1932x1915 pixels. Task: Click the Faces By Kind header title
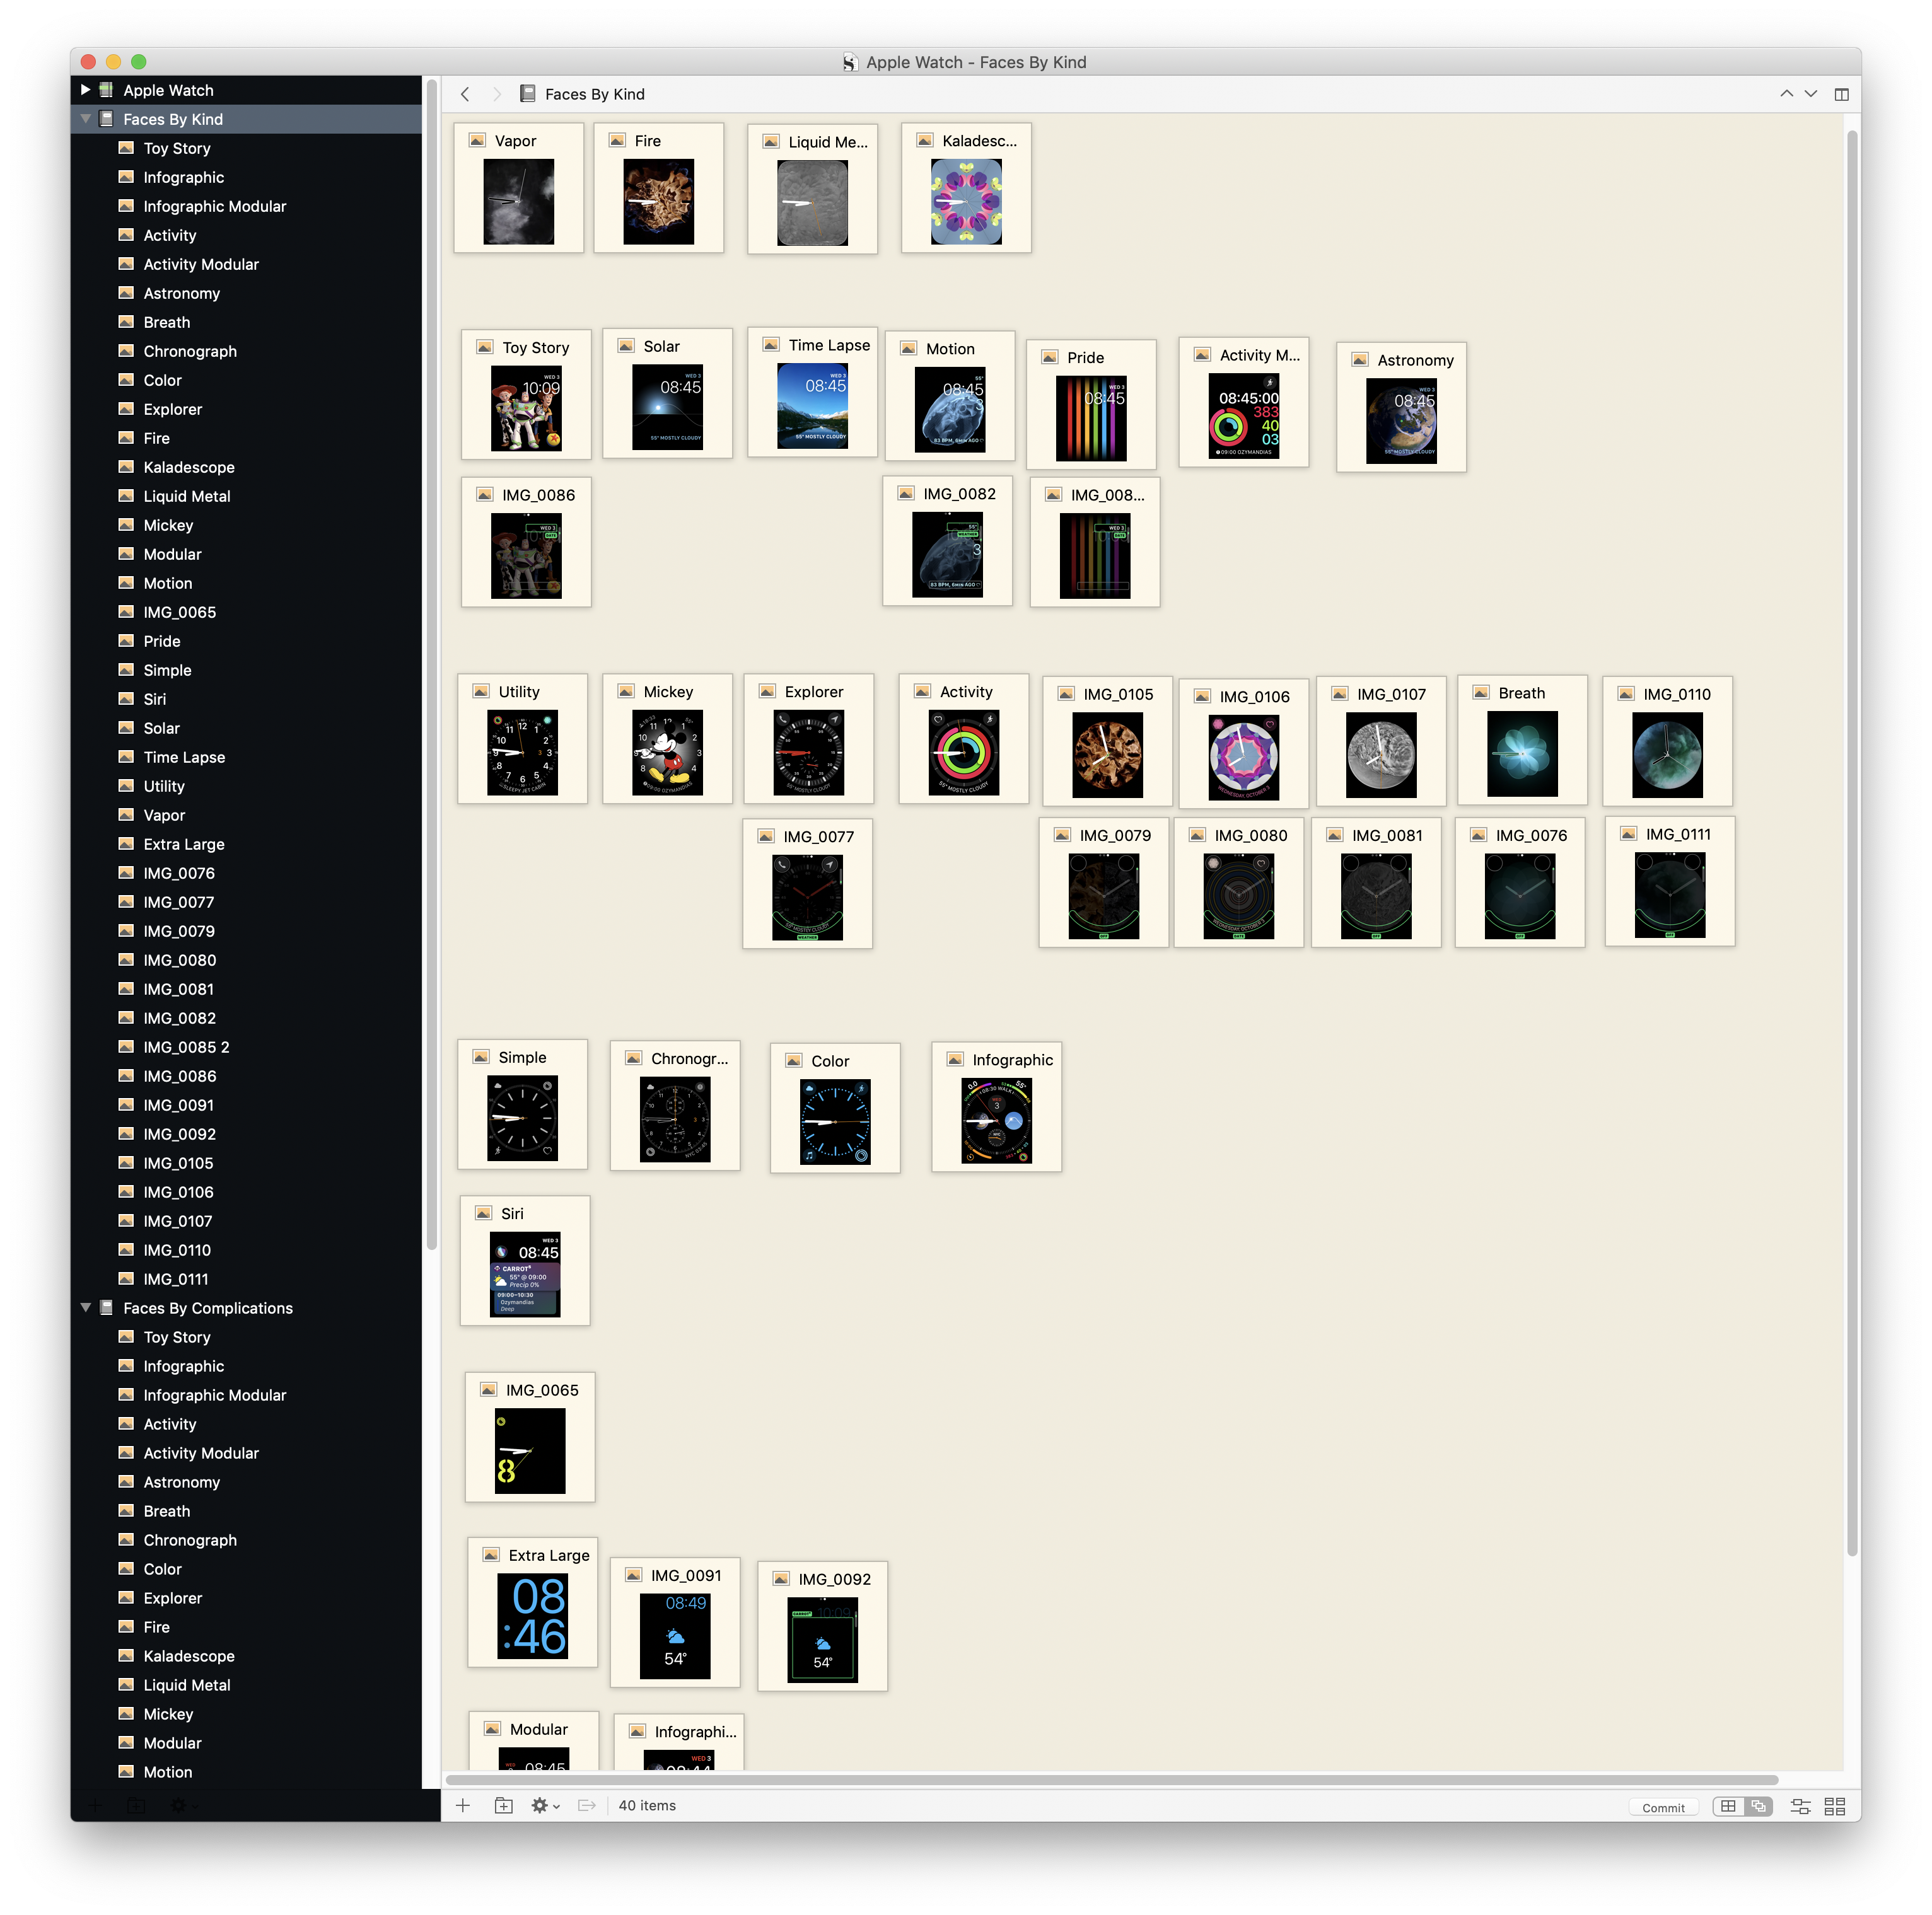point(594,94)
